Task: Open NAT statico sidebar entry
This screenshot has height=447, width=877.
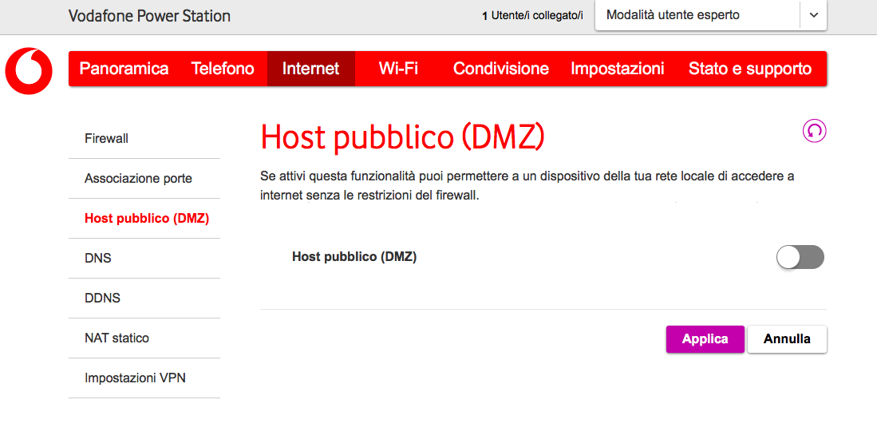Action: coord(117,338)
